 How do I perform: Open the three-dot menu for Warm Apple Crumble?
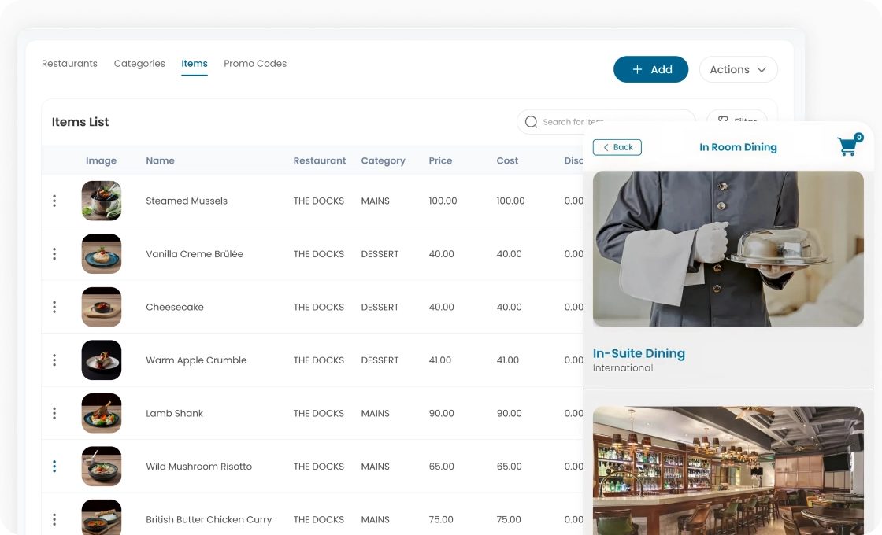pos(54,360)
